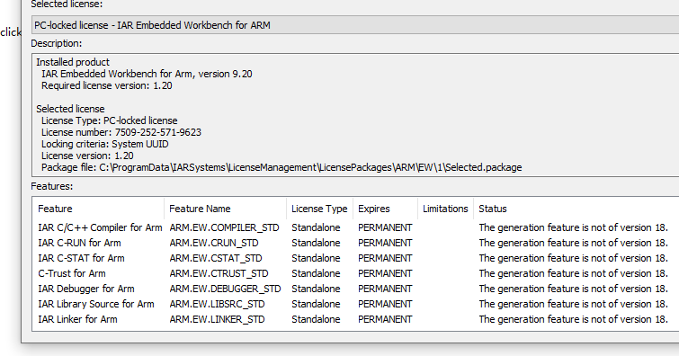Click ARM.EW.CTRUST_STD feature name
The height and width of the screenshot is (356, 679).
[219, 273]
